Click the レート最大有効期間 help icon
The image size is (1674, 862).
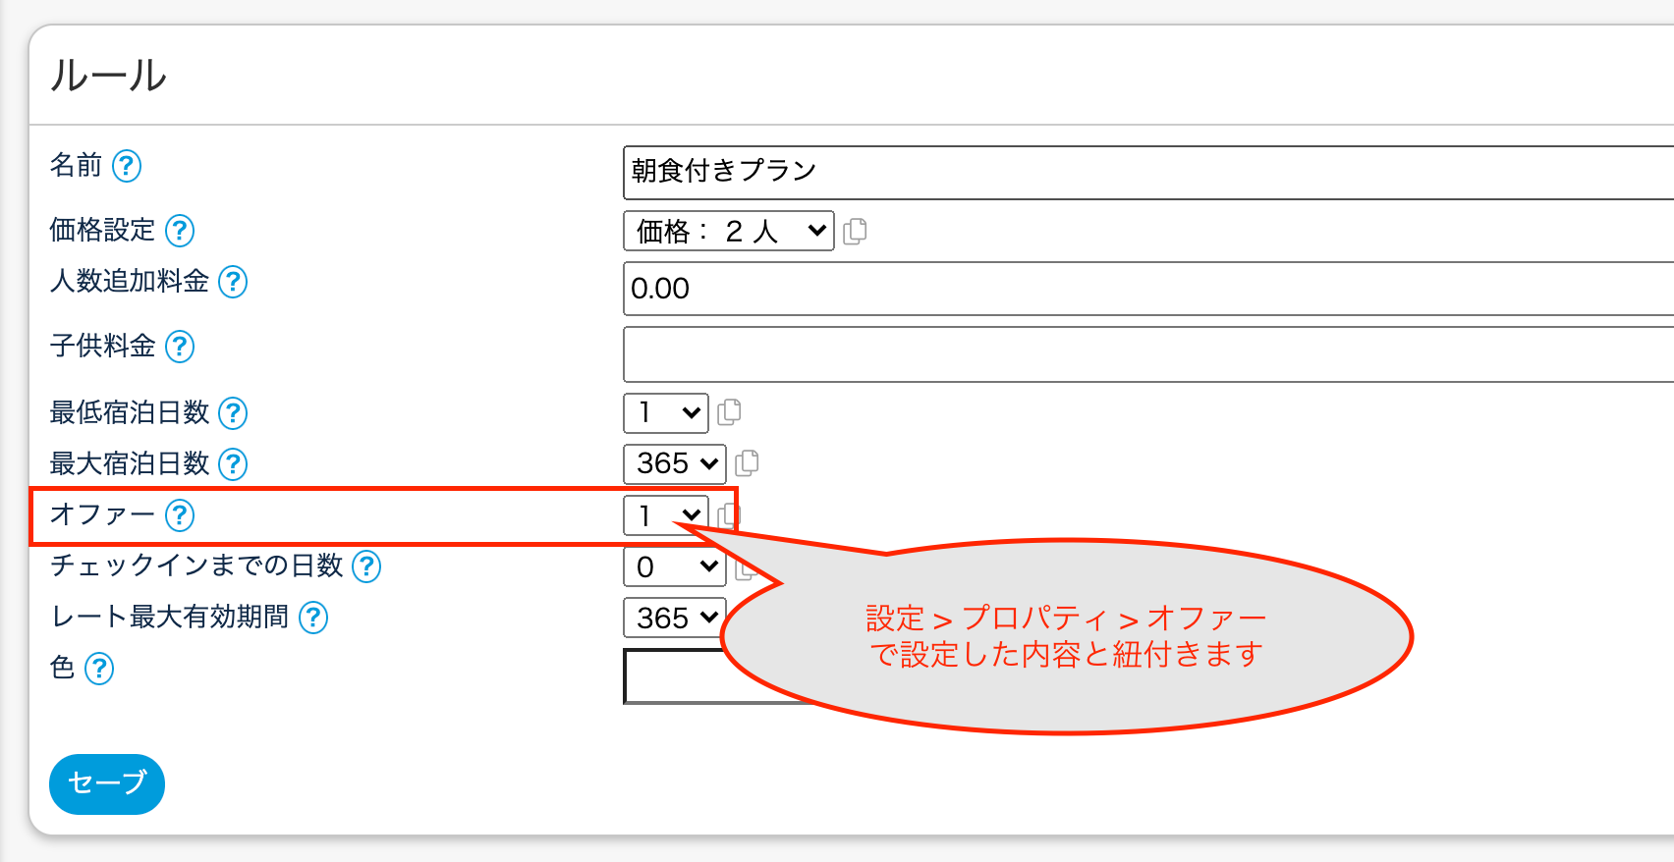313,618
